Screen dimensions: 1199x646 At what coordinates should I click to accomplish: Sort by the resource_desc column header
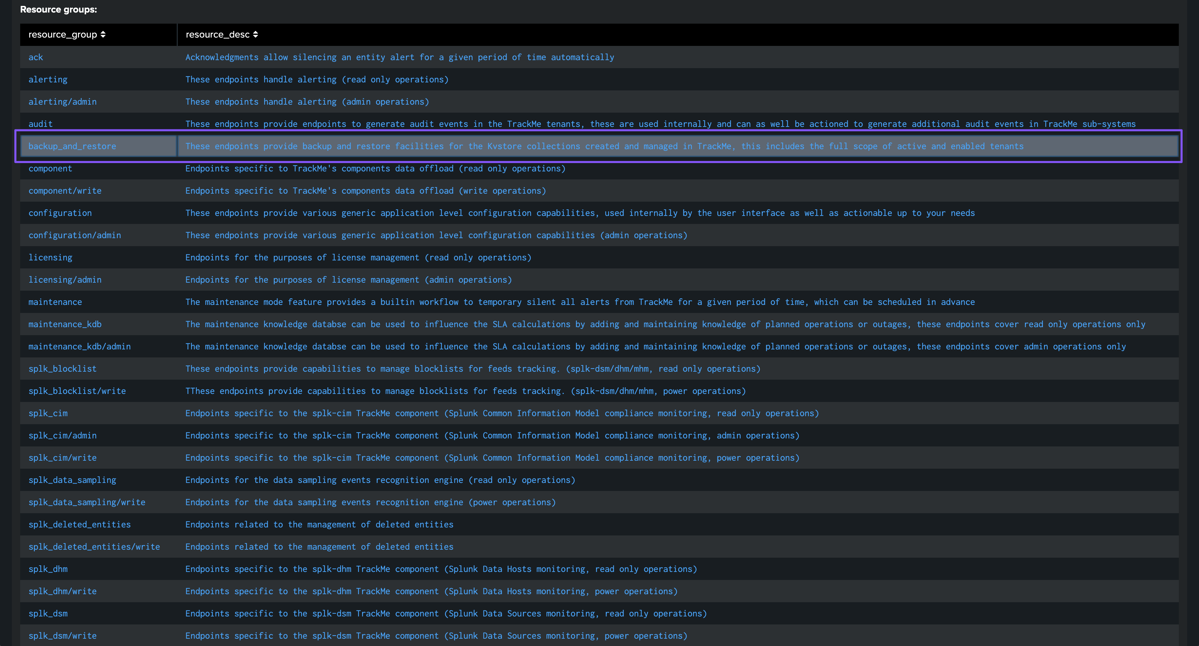pos(221,34)
